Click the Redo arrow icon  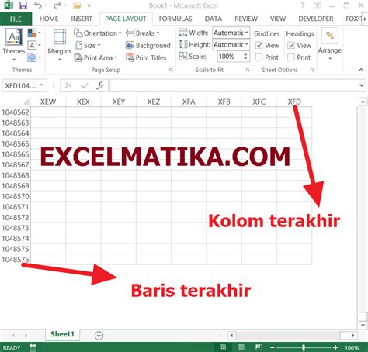click(x=57, y=5)
